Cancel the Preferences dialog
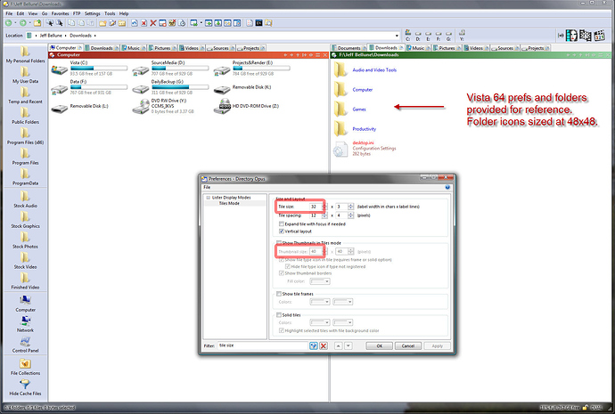615x414 pixels. (408, 345)
